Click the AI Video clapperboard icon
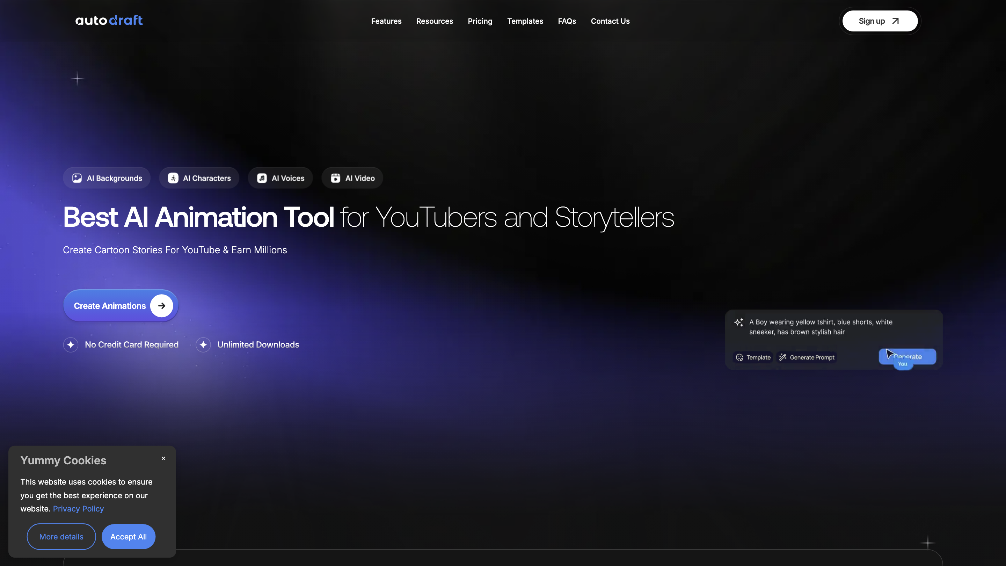Viewport: 1006px width, 566px height. pyautogui.click(x=335, y=178)
